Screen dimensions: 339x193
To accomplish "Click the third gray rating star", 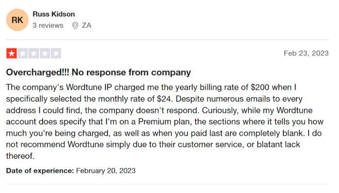I will click(x=34, y=53).
